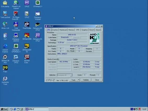Screen dimensions: 148x111
Task: Click the red system tray icon next to the clock
Action: [140, 109]
